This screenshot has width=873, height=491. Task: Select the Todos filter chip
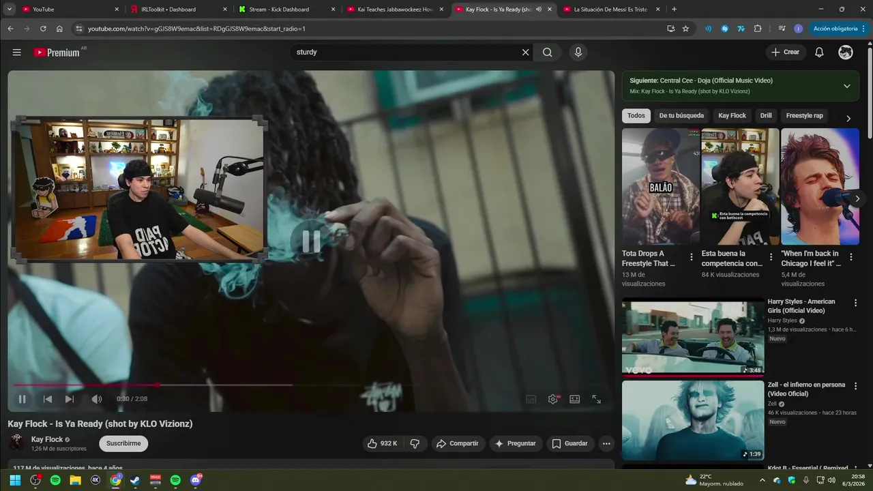click(636, 116)
